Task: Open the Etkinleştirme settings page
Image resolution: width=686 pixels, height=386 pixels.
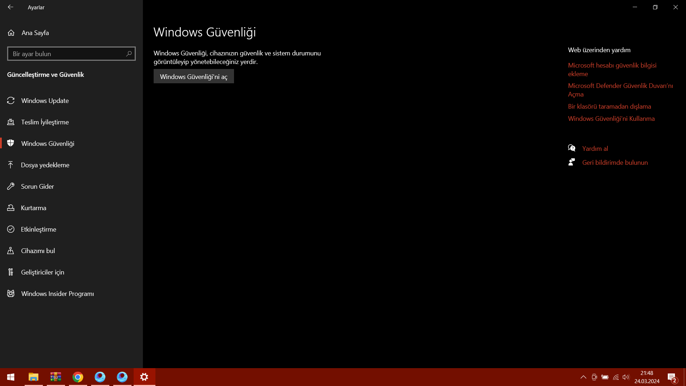Action: 71,229
